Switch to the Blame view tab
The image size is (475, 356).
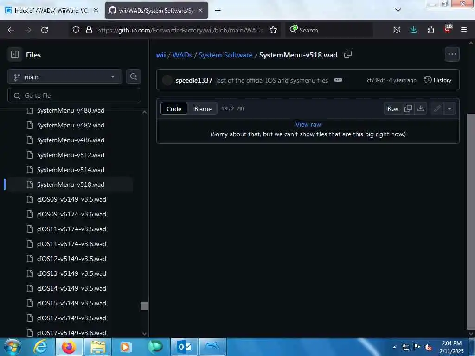tap(203, 108)
